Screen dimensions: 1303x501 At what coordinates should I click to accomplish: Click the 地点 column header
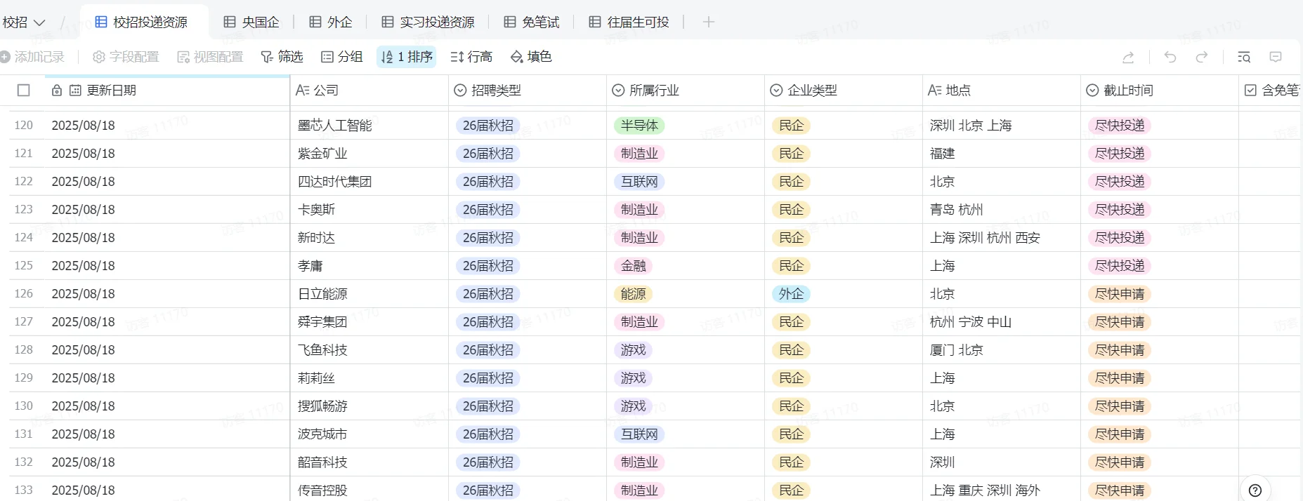point(1002,91)
